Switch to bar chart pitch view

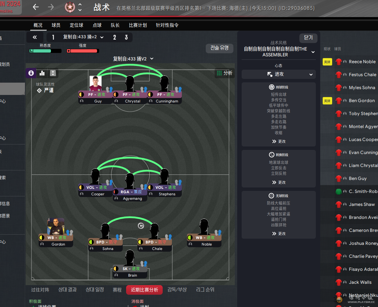click(x=42, y=73)
